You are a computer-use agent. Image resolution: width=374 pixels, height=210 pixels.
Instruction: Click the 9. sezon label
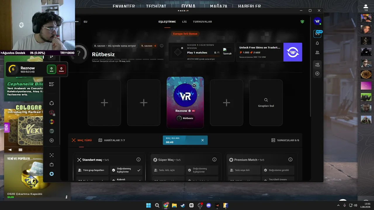click(147, 46)
